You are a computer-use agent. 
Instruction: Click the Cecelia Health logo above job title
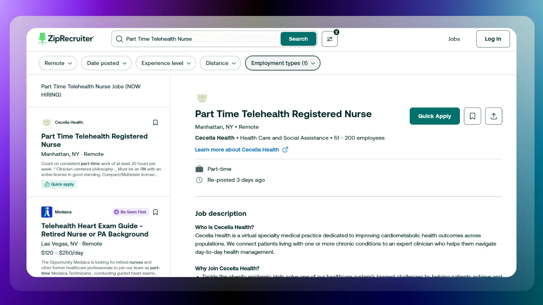pyautogui.click(x=202, y=98)
